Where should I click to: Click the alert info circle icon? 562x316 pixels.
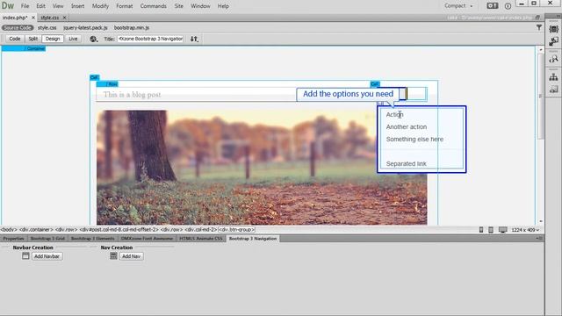pos(508,6)
